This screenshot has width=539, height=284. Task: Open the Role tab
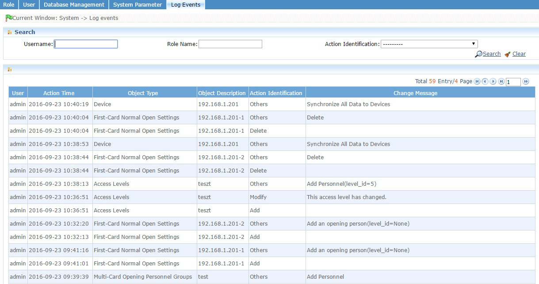(x=9, y=4)
